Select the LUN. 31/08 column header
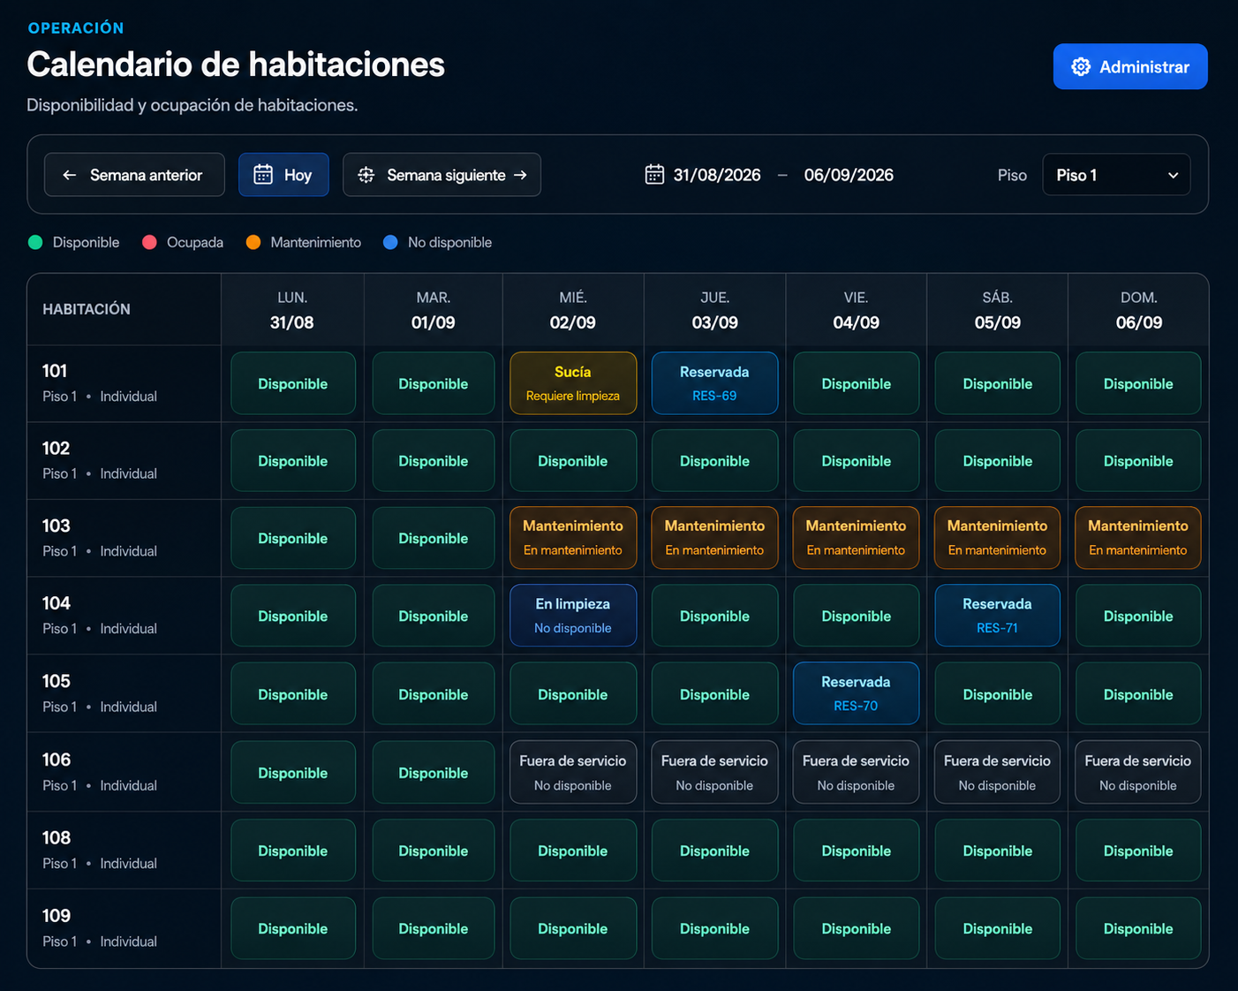Image resolution: width=1238 pixels, height=991 pixels. click(292, 310)
